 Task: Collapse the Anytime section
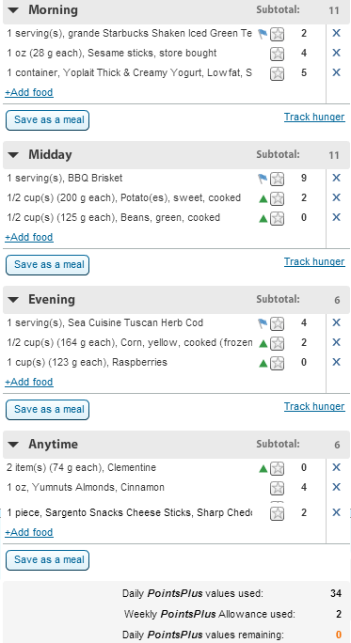pyautogui.click(x=13, y=445)
